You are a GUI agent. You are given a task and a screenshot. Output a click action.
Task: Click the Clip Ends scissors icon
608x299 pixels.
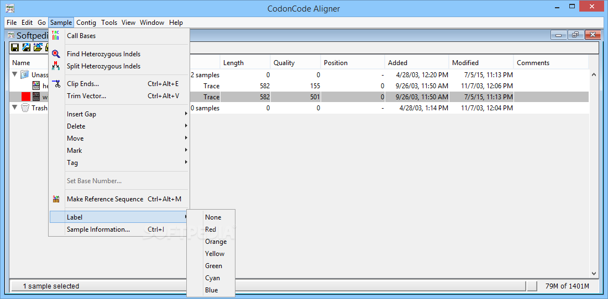(56, 83)
